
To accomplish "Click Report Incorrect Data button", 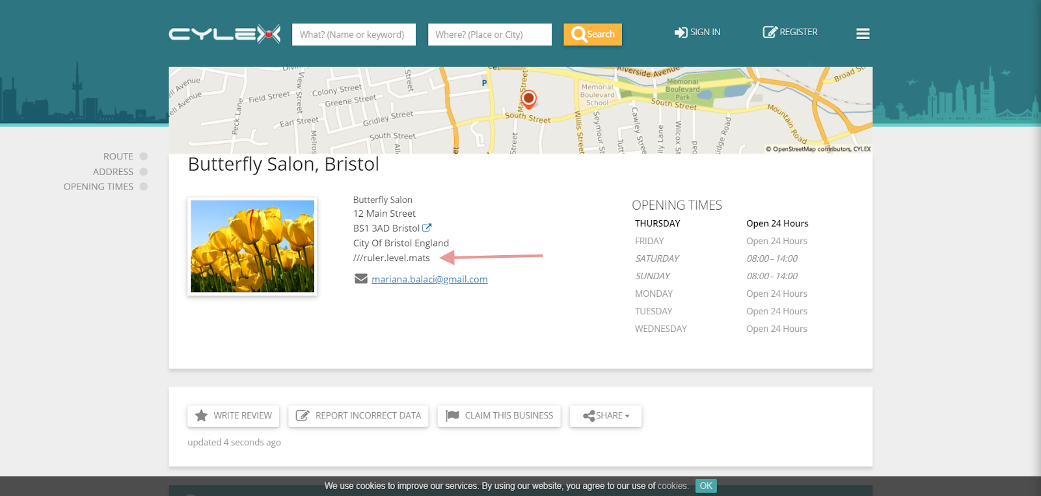I will 358,416.
